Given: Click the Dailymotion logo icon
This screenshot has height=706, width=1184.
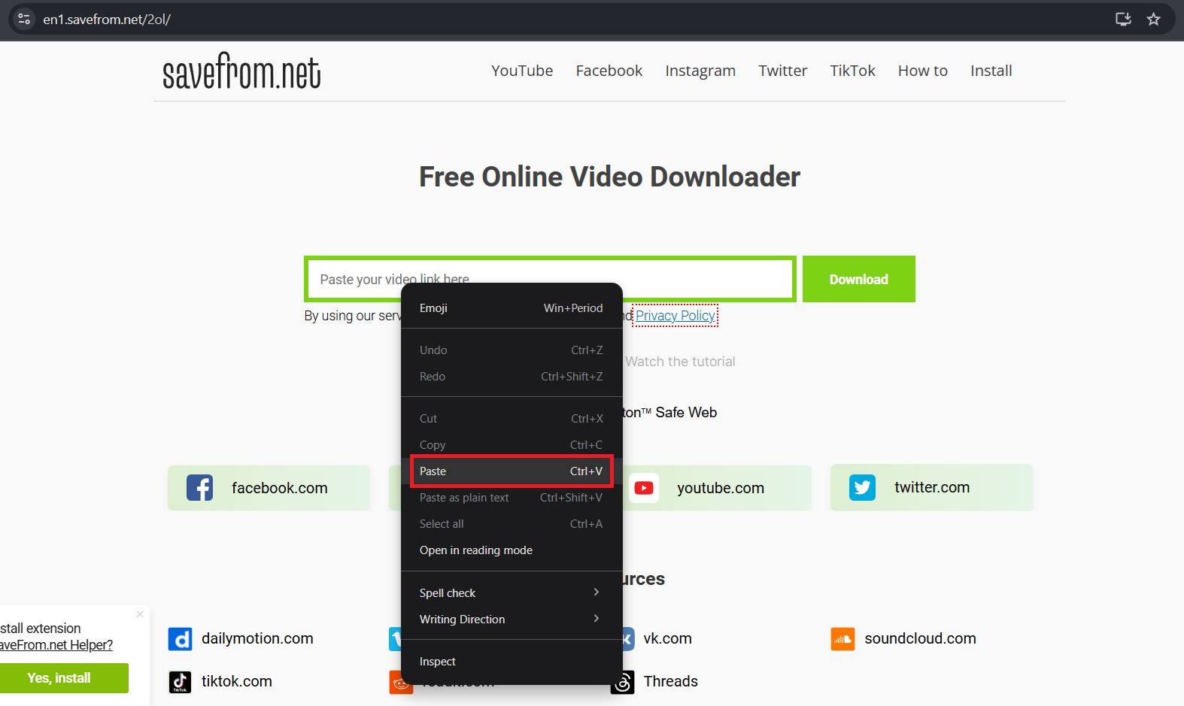Looking at the screenshot, I should (180, 639).
